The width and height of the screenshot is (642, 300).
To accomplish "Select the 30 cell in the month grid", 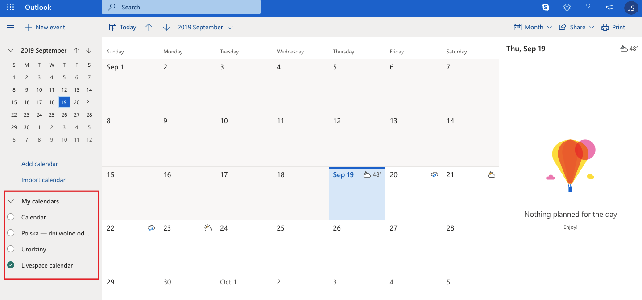I will coord(187,287).
